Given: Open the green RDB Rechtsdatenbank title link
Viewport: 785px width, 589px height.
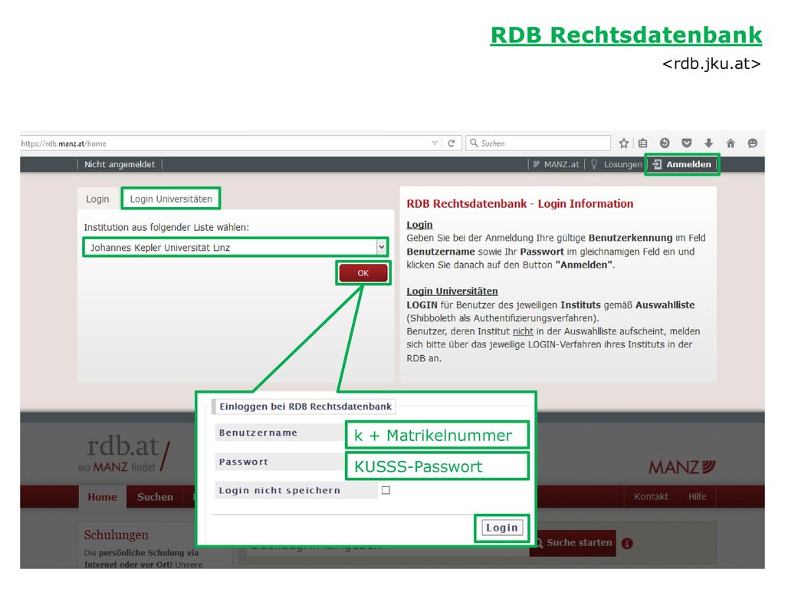Looking at the screenshot, I should click(x=626, y=35).
